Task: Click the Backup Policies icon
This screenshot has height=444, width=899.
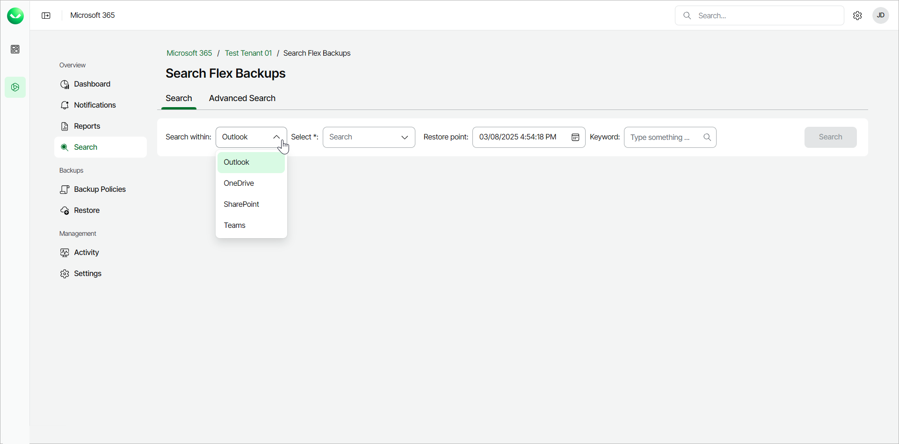Action: (x=65, y=189)
